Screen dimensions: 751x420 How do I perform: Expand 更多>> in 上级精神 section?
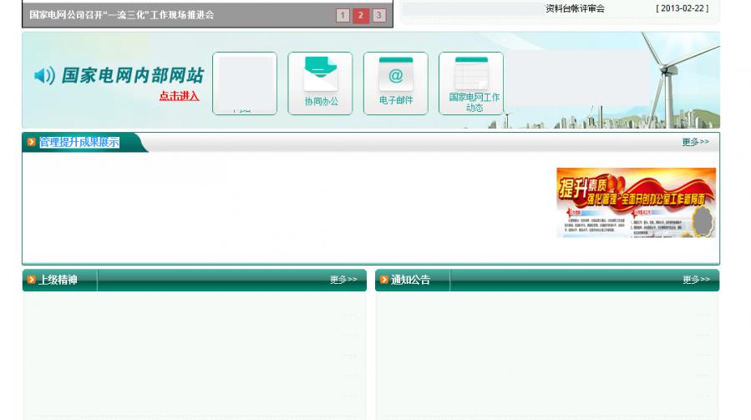click(x=343, y=280)
